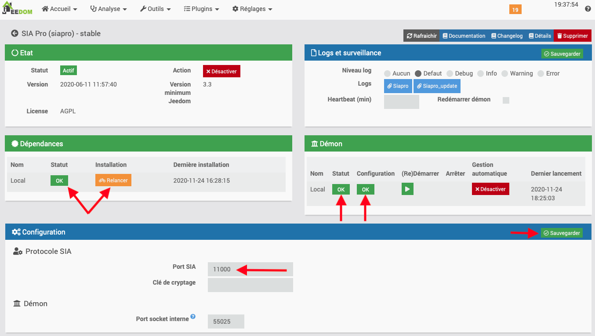Click the Relancer button to reinstall dependencies
This screenshot has width=595, height=336.
113,180
